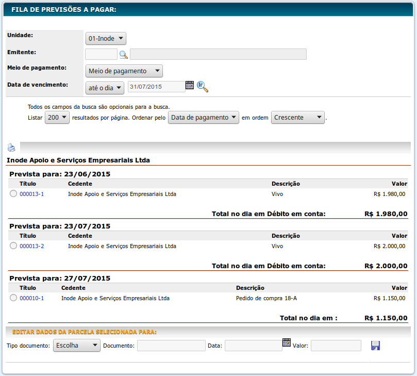Open the Crescente sort order dropdown

[x=297, y=118]
